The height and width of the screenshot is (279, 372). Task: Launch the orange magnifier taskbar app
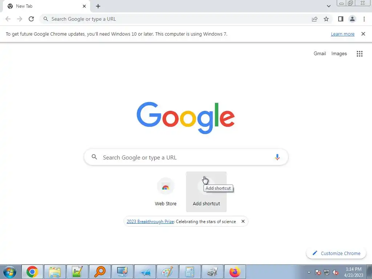(100, 272)
